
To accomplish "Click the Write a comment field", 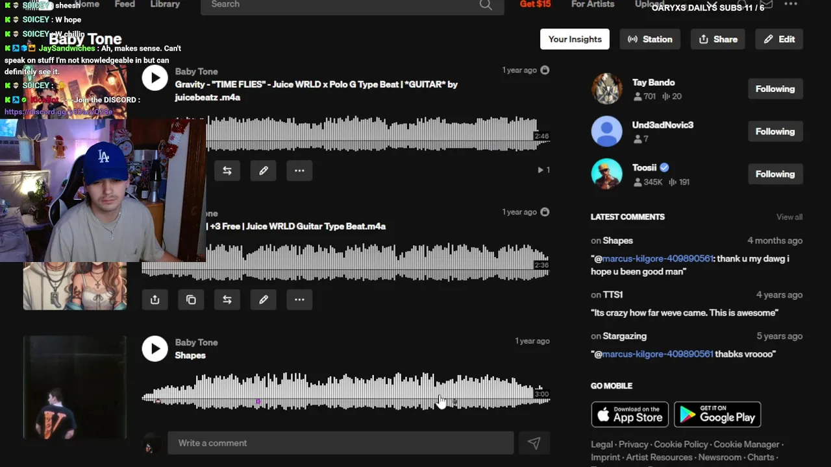I will tap(341, 443).
